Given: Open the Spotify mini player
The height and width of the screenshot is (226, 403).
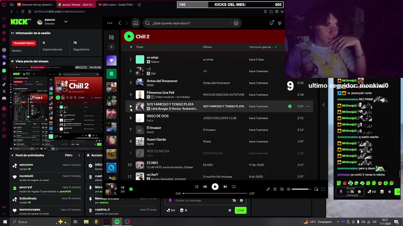Looking at the screenshot, I should pyautogui.click(x=316, y=189).
